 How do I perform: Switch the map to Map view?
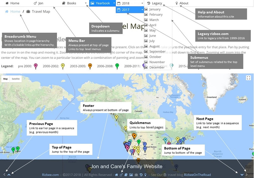pos(6,79)
